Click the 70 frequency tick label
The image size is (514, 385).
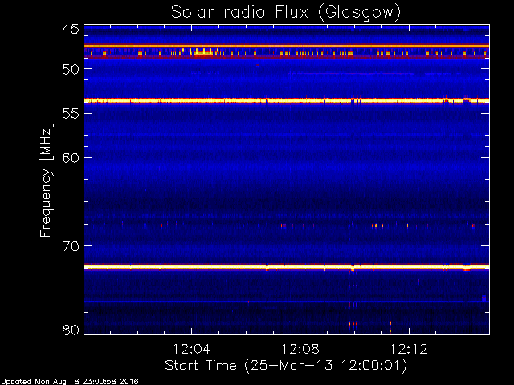(x=71, y=246)
